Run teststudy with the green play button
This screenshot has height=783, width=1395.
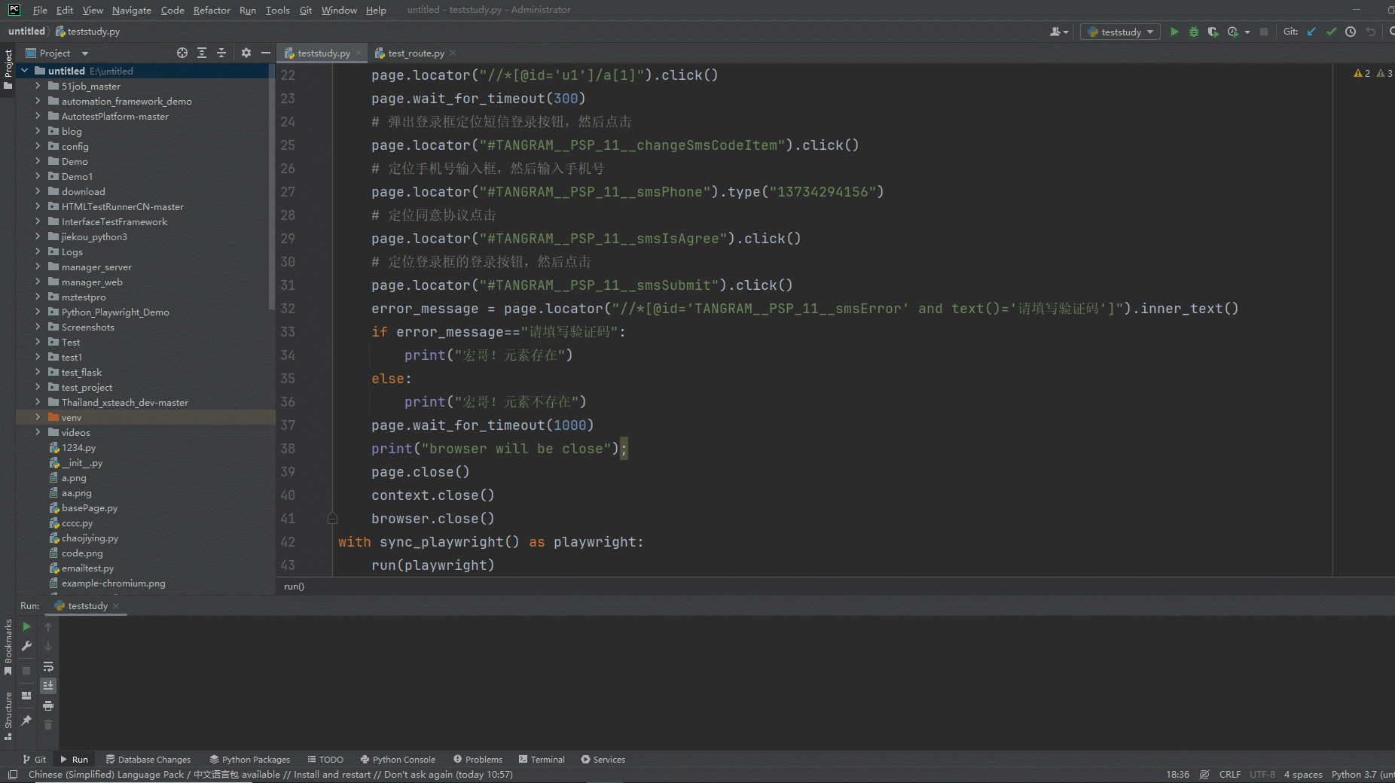(1174, 32)
